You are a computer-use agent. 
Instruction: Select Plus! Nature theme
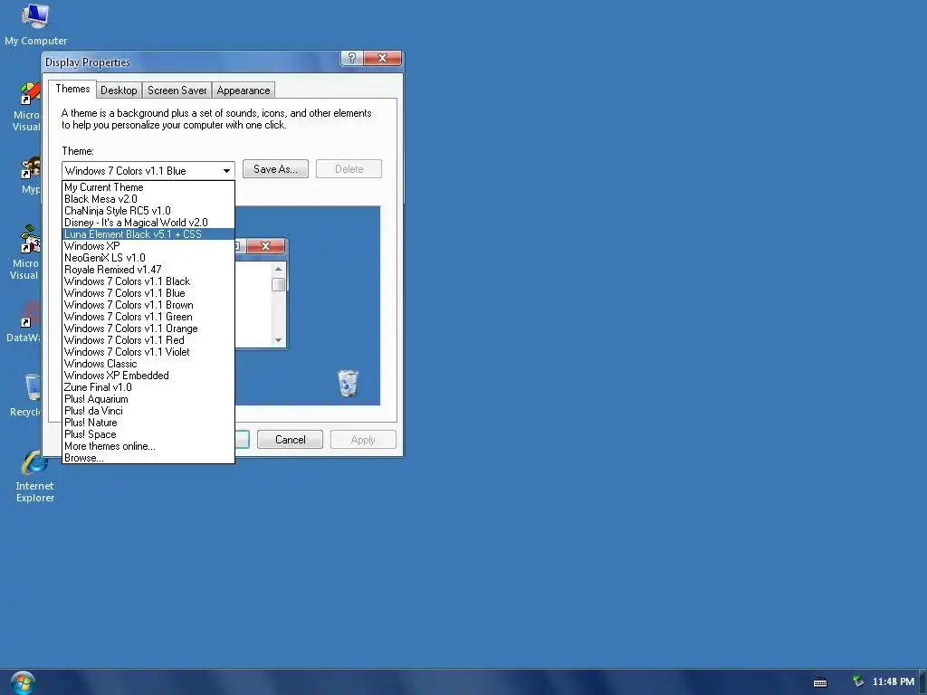point(148,423)
